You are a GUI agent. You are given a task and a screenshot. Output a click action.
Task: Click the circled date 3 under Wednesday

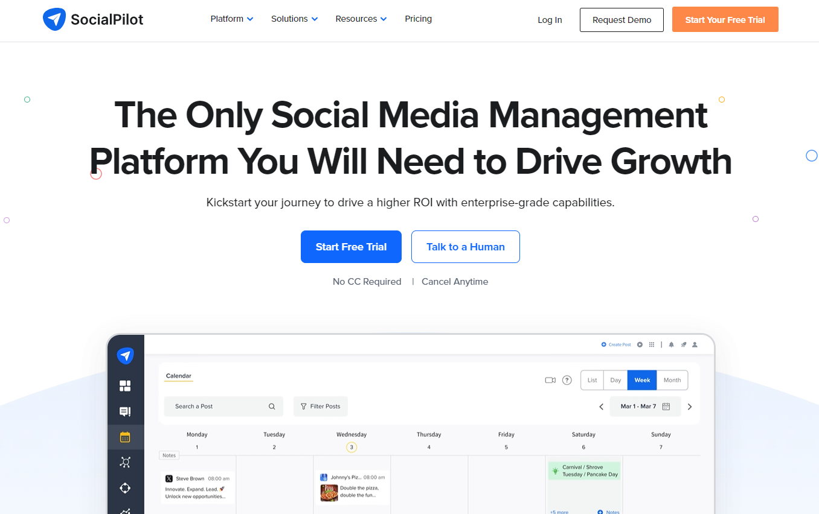[352, 447]
